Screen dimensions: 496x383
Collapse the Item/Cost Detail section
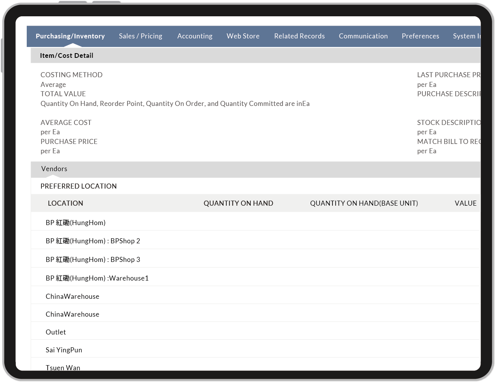point(66,55)
